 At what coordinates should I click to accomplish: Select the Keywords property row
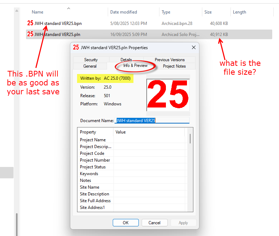point(132,173)
